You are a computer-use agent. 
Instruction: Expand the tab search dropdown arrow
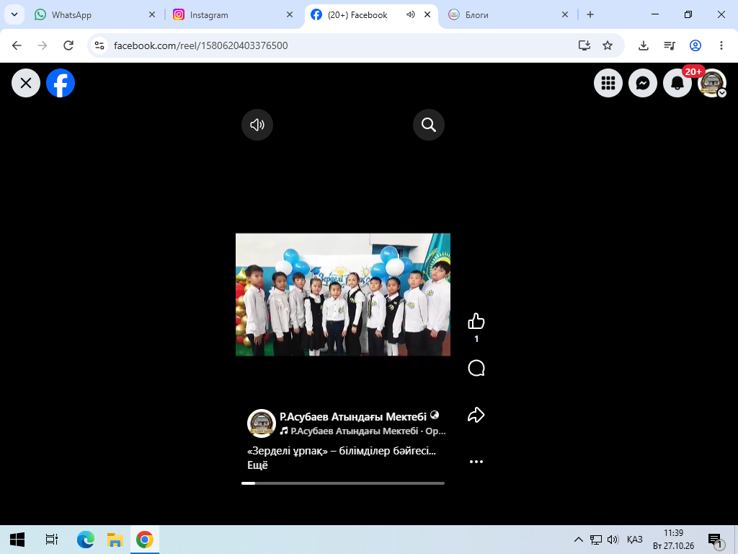pos(14,14)
